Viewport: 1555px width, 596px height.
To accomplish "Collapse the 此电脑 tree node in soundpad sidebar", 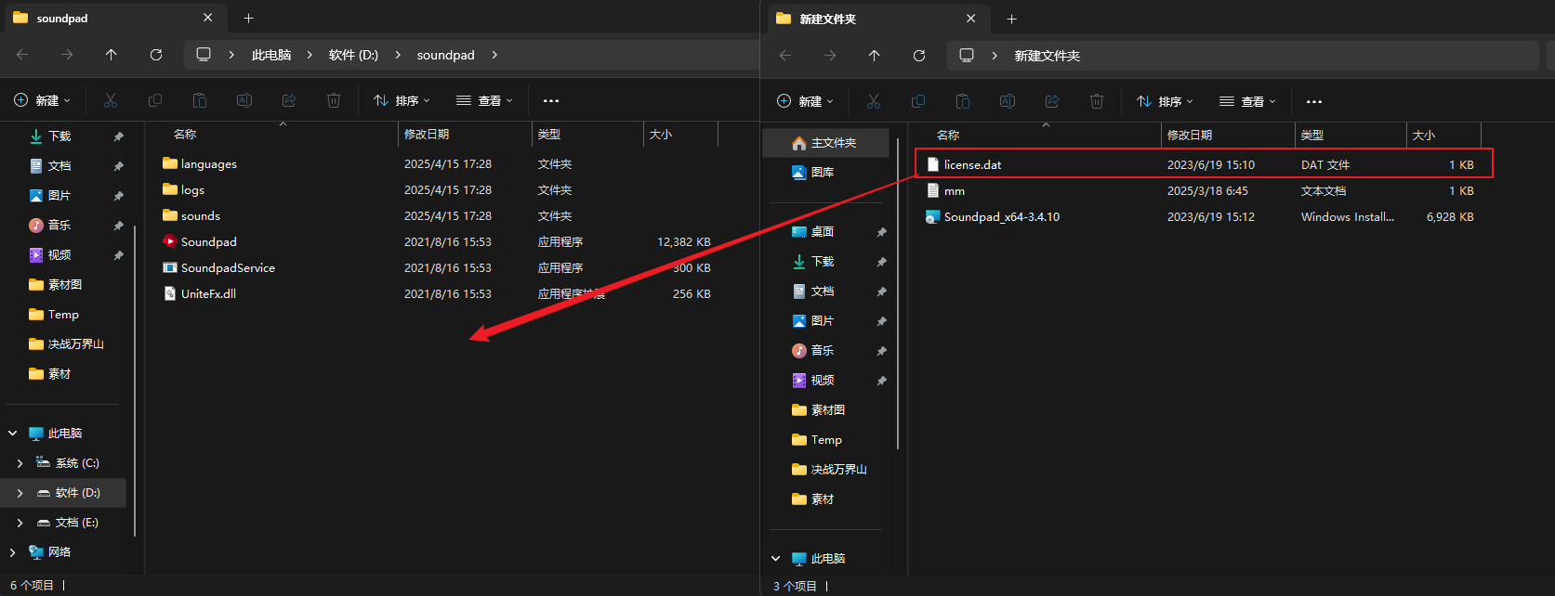I will pyautogui.click(x=13, y=433).
